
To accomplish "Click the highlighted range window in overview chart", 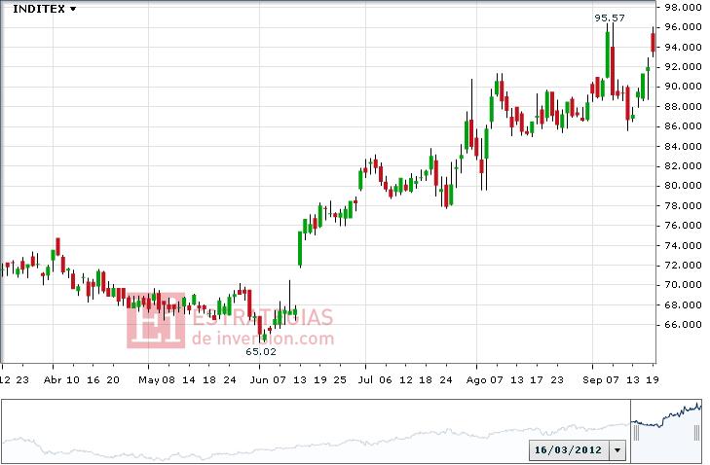I will 666,432.
